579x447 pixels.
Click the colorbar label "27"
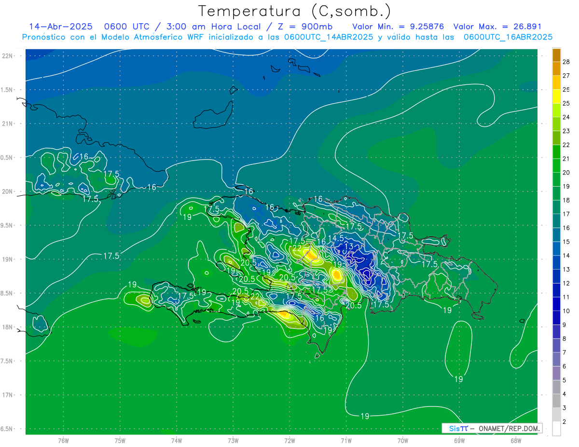coord(566,76)
